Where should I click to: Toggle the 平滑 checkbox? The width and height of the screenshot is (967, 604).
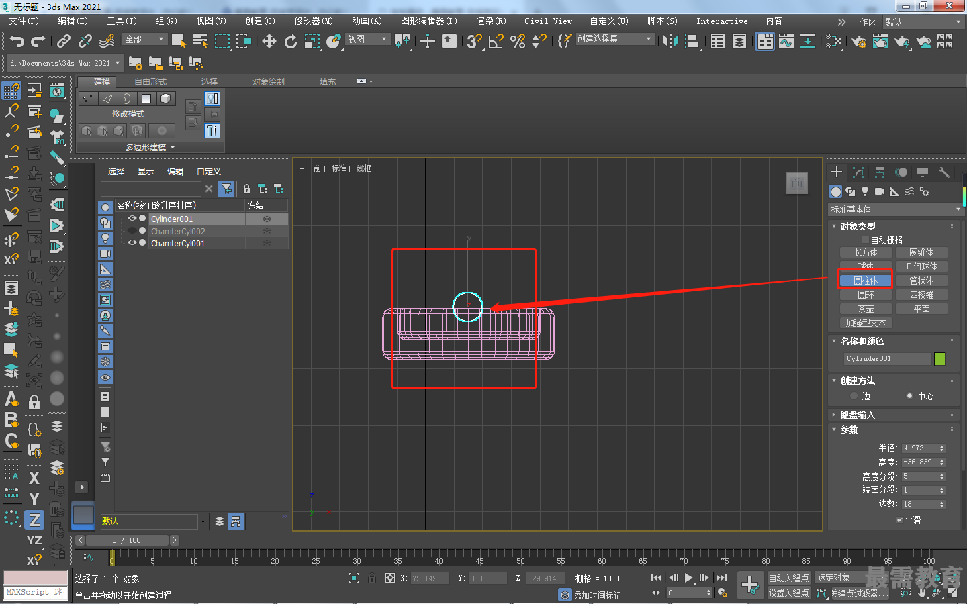point(900,520)
